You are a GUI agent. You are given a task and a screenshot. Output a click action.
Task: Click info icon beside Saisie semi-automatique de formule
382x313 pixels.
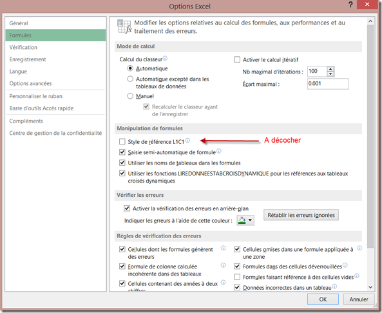[x=219, y=151]
